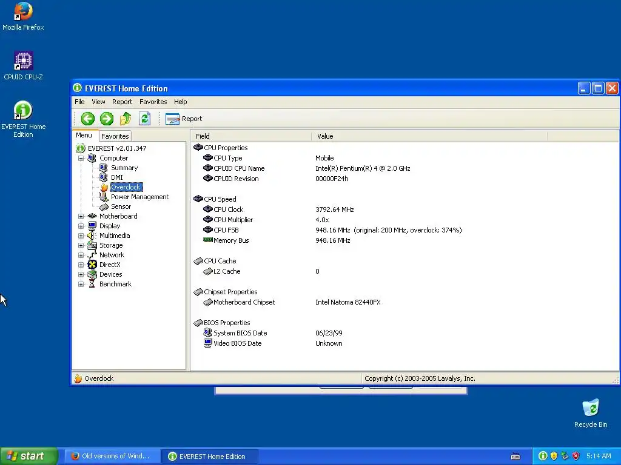
Task: Click the Motherboard icon in the tree
Action: tap(92, 216)
